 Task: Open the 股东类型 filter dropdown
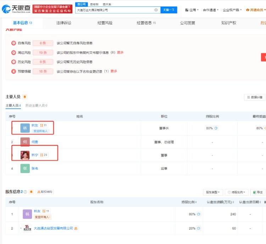[213, 192]
